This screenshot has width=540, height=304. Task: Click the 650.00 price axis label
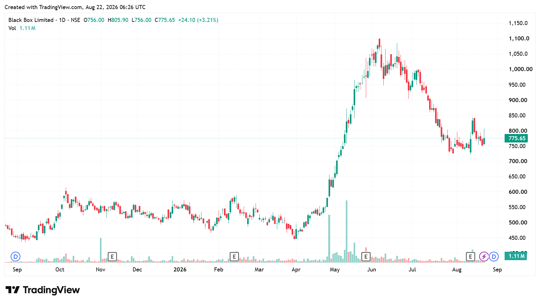[x=517, y=177]
